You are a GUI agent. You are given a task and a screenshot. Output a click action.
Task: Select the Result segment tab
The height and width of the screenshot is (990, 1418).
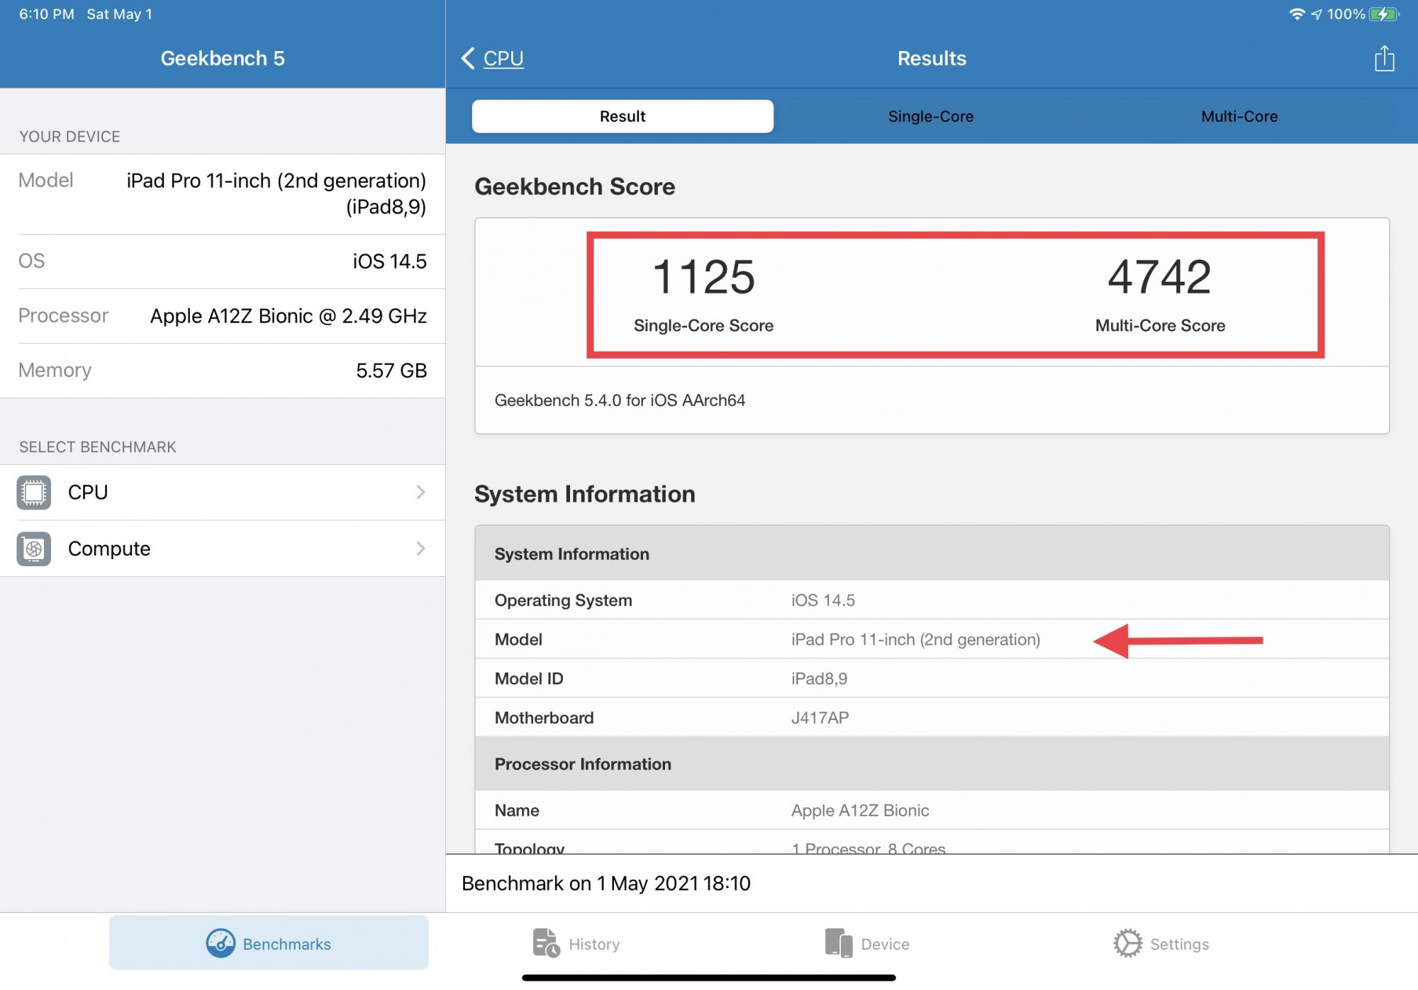(623, 116)
